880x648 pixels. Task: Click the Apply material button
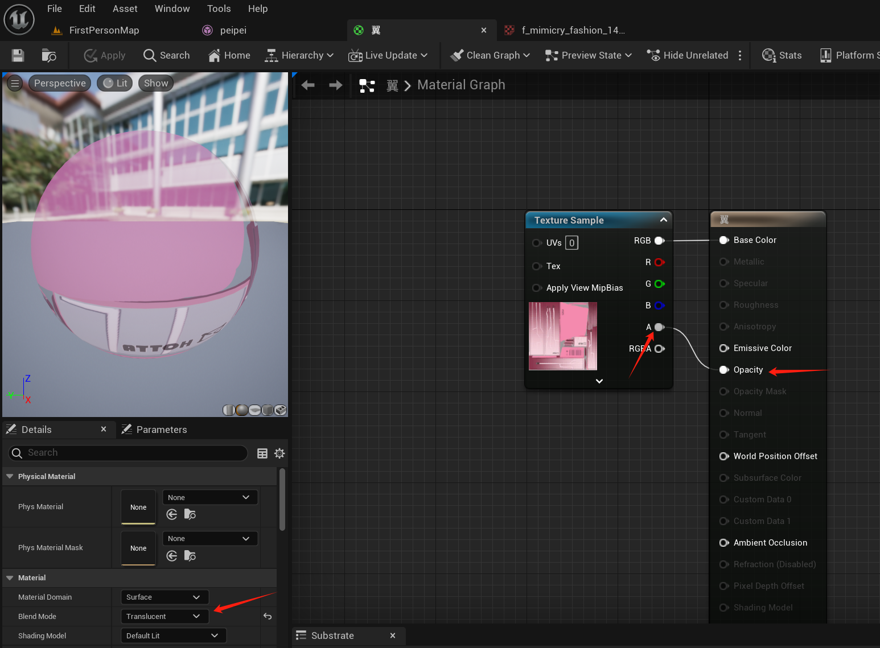click(105, 55)
